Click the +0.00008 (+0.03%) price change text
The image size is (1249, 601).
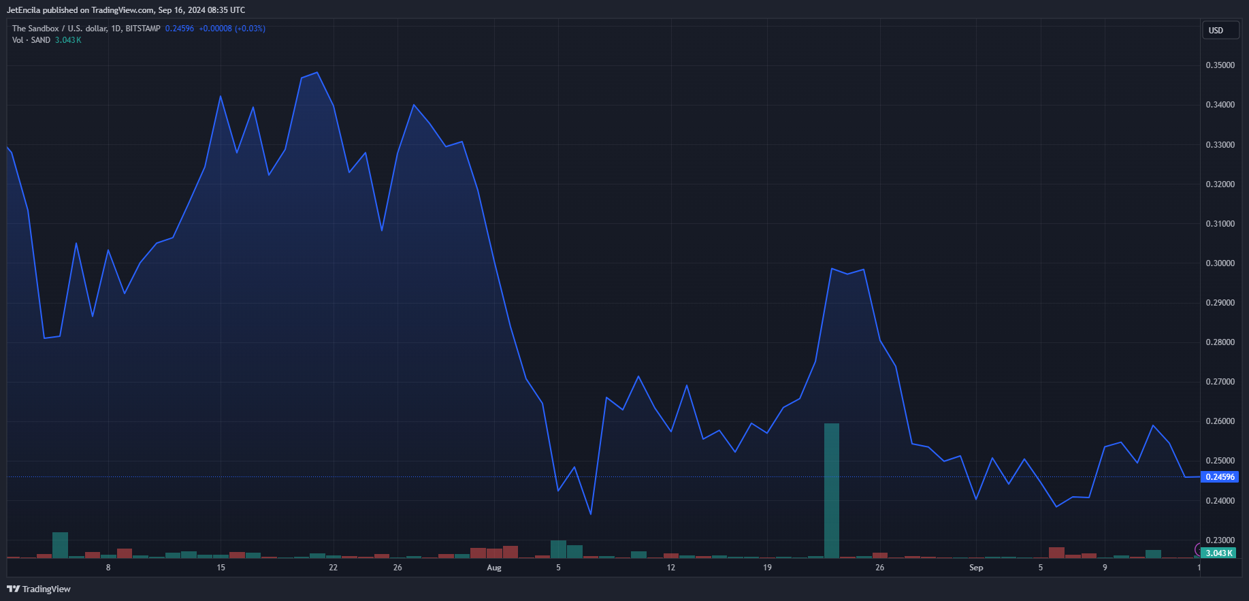click(232, 29)
